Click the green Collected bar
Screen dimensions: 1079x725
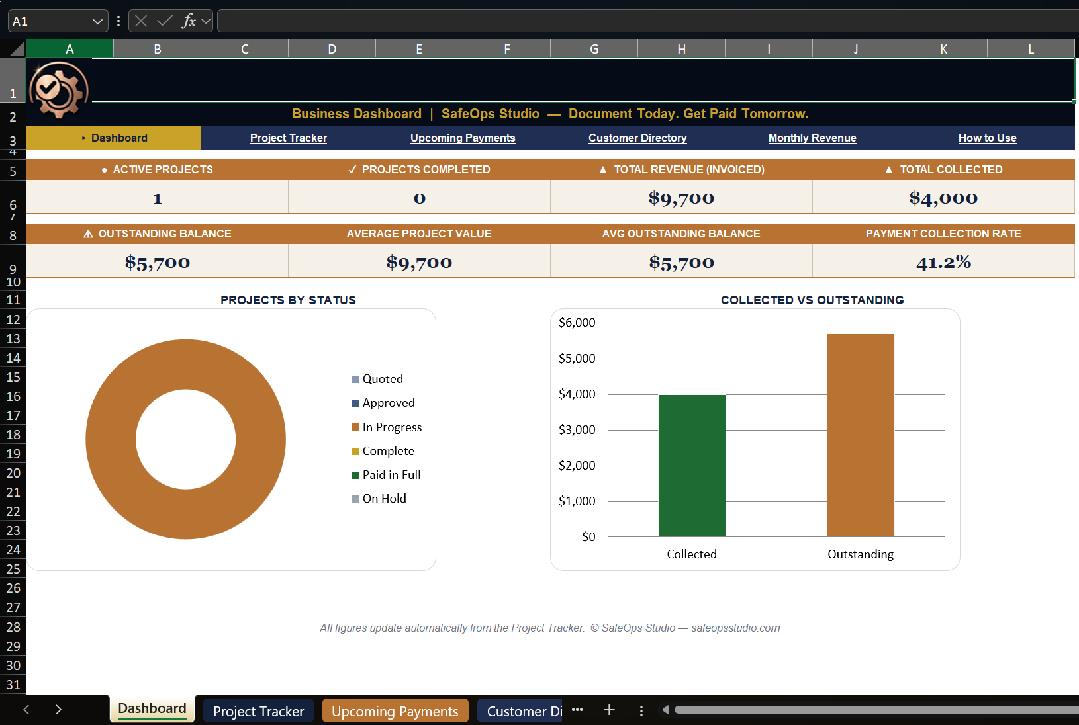coord(692,466)
